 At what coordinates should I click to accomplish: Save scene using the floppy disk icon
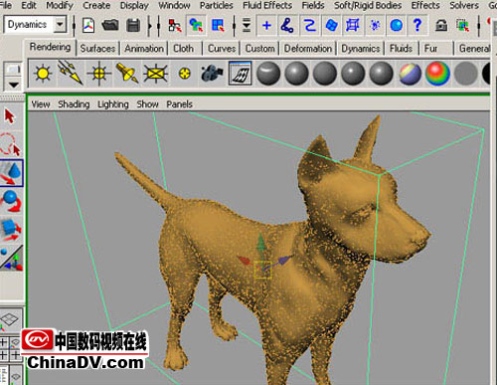coord(133,25)
